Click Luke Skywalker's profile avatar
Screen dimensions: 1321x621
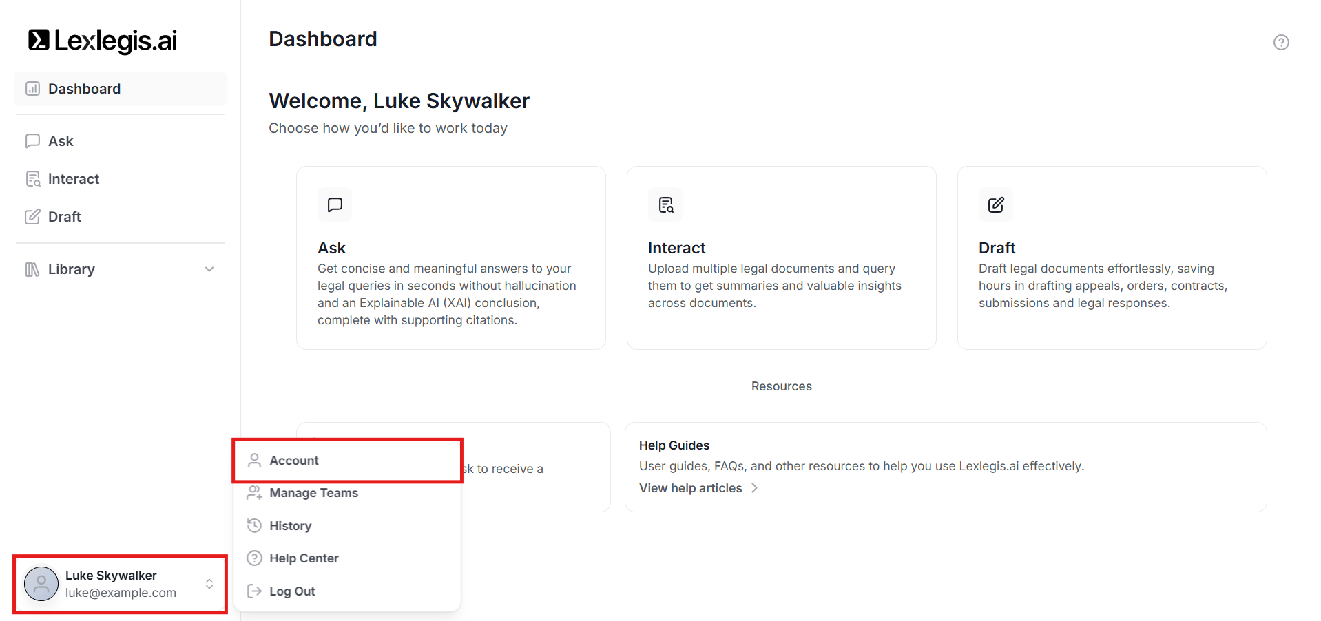coord(41,584)
